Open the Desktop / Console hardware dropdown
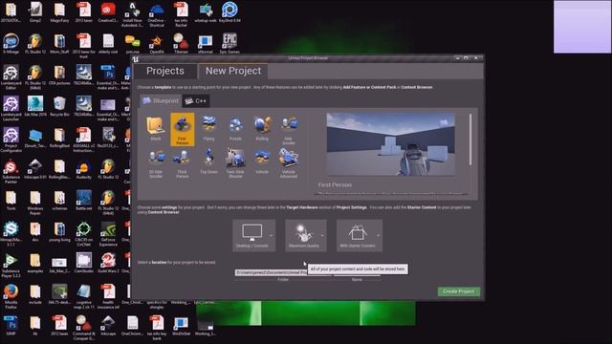Viewport: 612px width, 344px height. pos(253,235)
